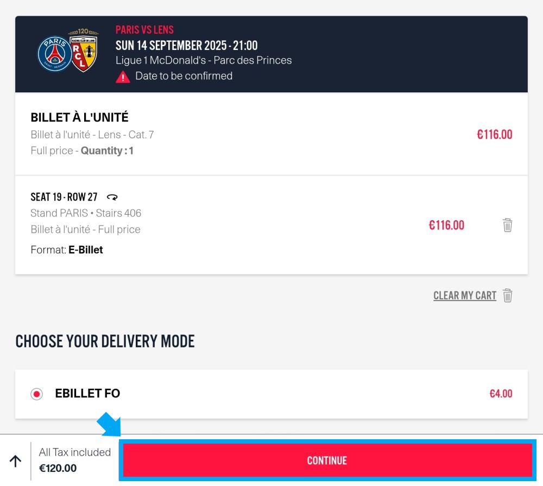Click the red warning triangle icon
This screenshot has height=486, width=543.
(123, 77)
